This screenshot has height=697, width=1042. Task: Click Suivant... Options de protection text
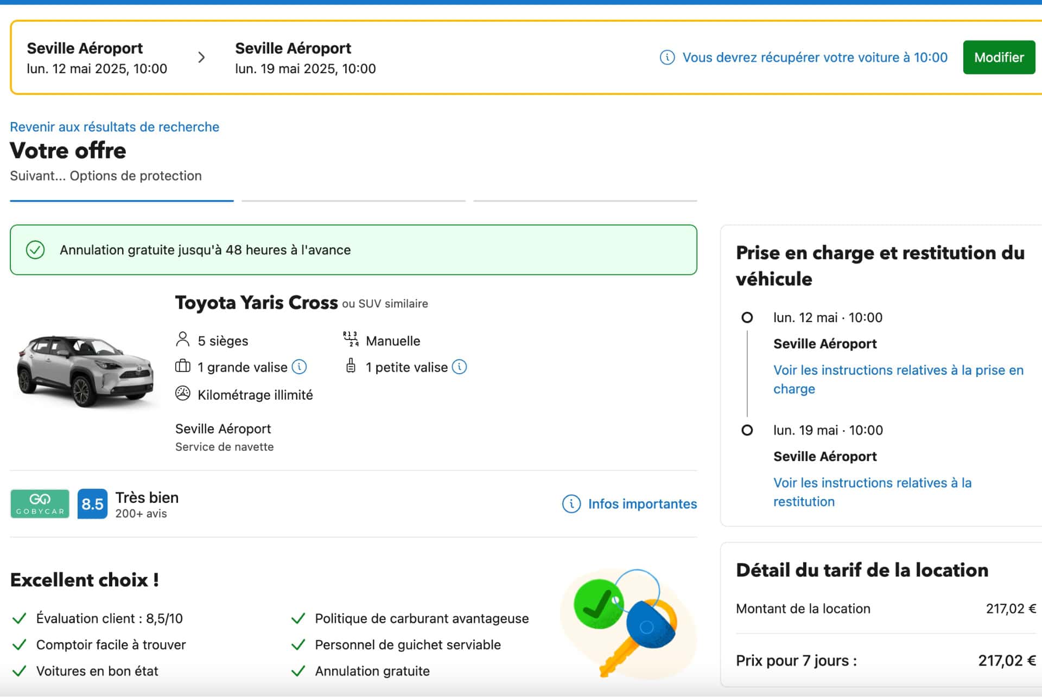pyautogui.click(x=106, y=176)
